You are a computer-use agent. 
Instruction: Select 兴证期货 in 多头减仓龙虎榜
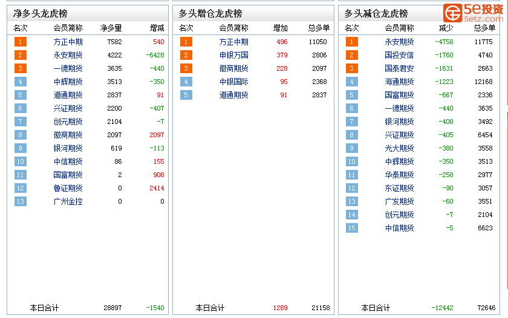pos(399,135)
